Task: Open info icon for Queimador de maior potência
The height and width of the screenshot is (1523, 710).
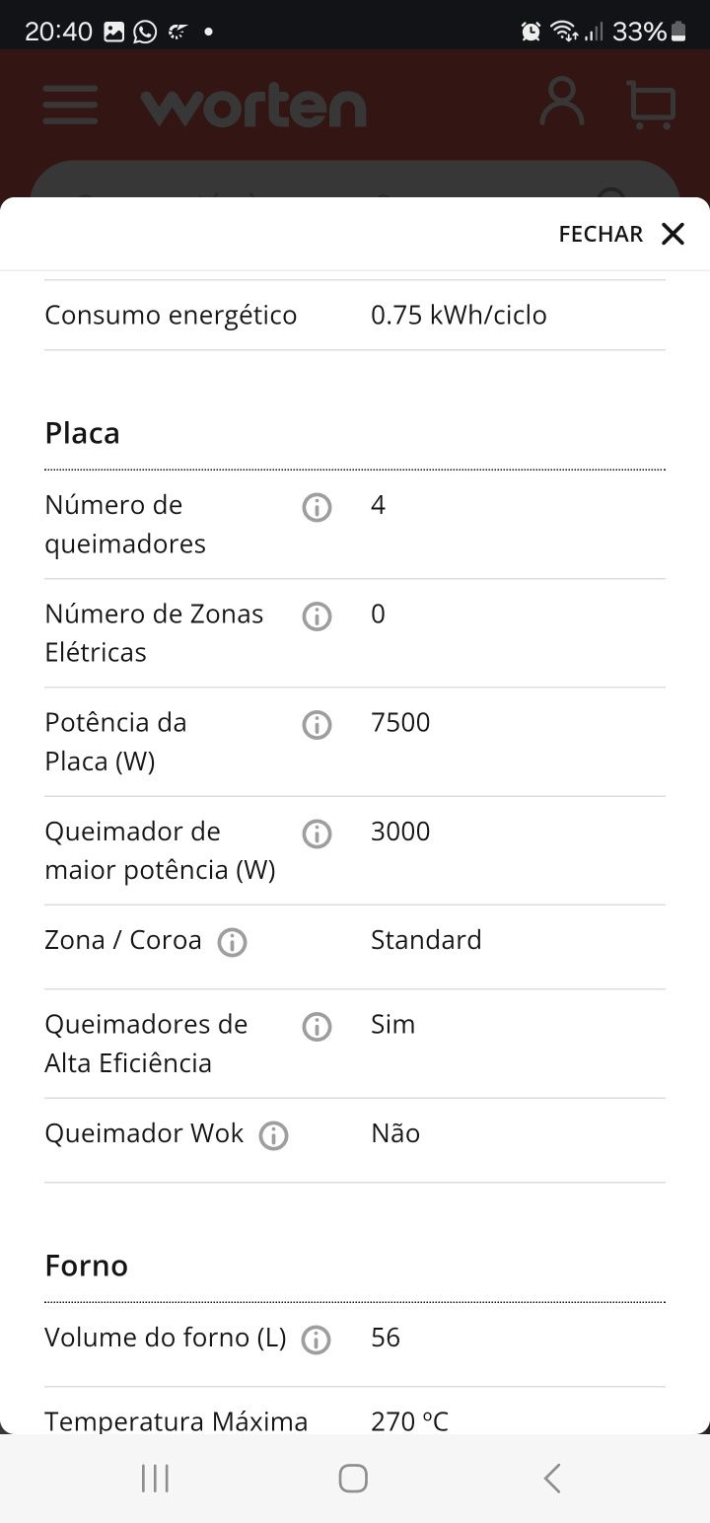Action: pyautogui.click(x=317, y=834)
